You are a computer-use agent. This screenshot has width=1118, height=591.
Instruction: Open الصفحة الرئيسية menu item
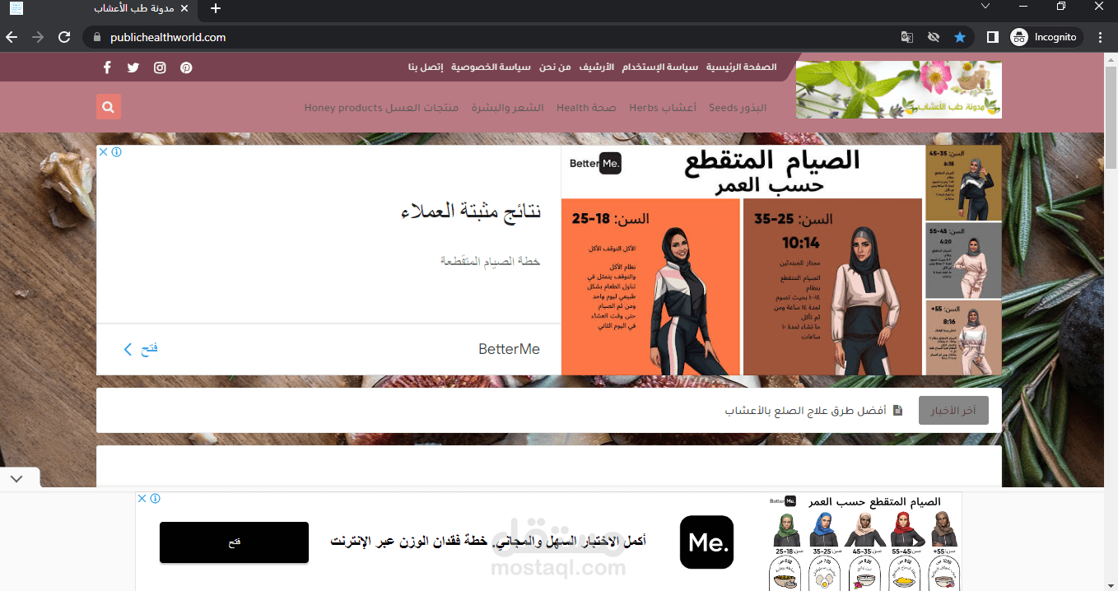click(741, 67)
